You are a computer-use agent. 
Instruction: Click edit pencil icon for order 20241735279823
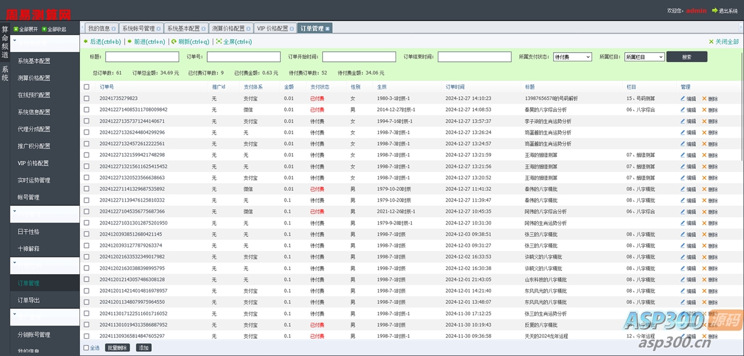tap(683, 98)
